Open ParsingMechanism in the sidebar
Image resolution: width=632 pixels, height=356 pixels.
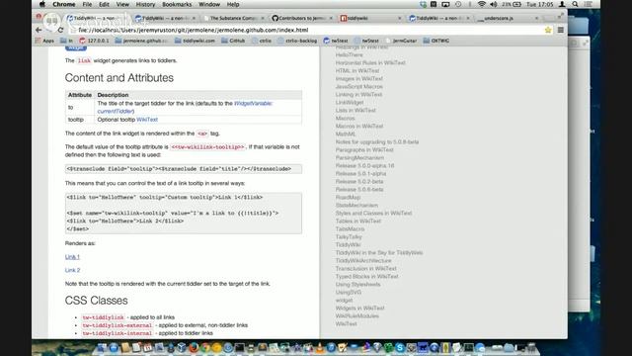(x=359, y=158)
